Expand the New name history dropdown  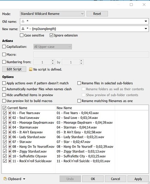(146, 29)
